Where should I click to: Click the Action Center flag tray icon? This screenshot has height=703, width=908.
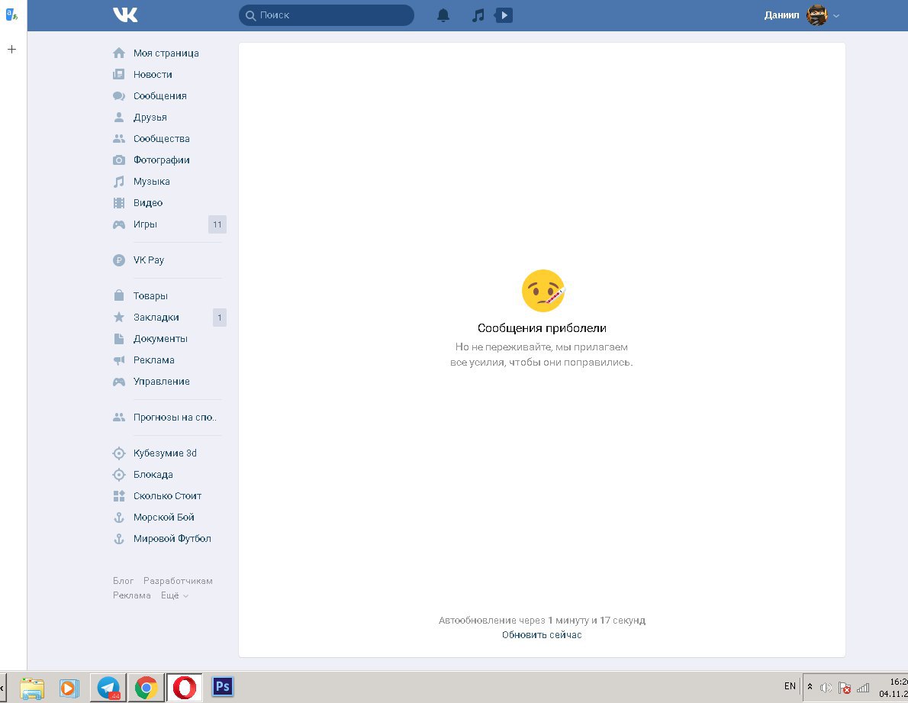coord(845,688)
